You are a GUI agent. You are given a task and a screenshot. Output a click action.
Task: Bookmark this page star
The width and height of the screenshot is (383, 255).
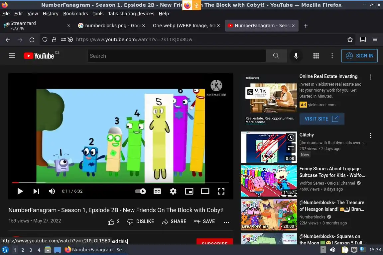(x=350, y=40)
